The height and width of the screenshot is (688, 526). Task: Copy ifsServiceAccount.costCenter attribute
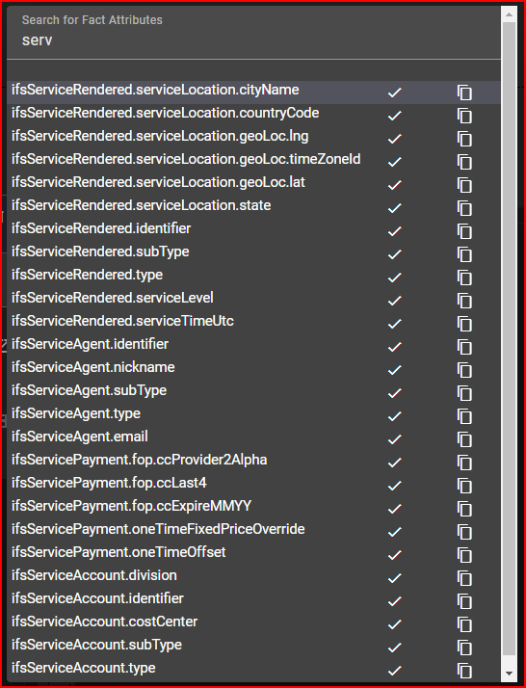(x=464, y=624)
